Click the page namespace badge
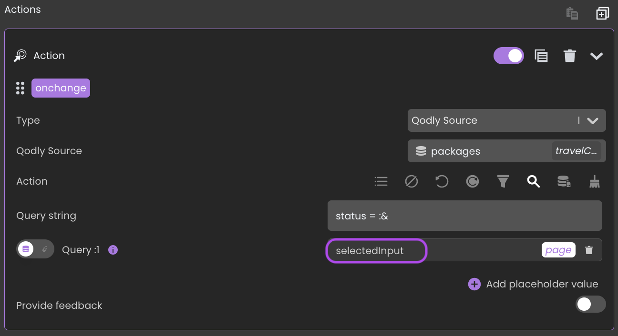This screenshot has width=618, height=336. 558,250
